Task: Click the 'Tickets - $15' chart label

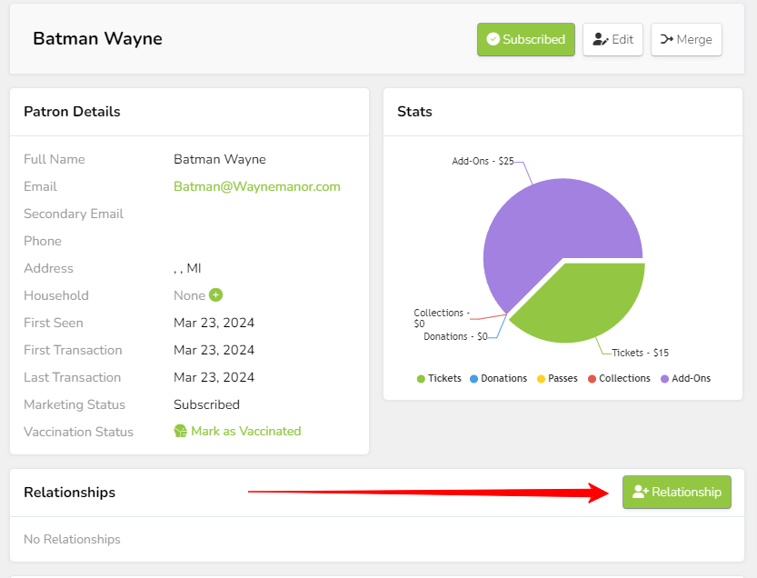Action: point(640,353)
